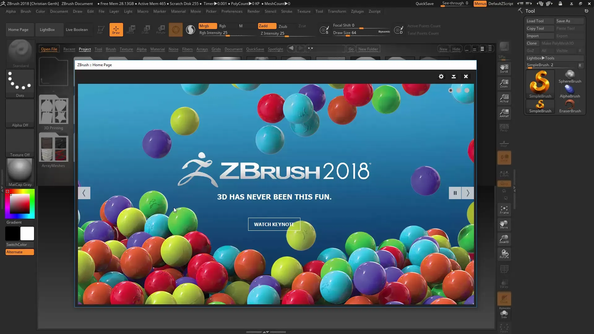
Task: Switch to LightBox Brush tab
Action: pos(111,49)
